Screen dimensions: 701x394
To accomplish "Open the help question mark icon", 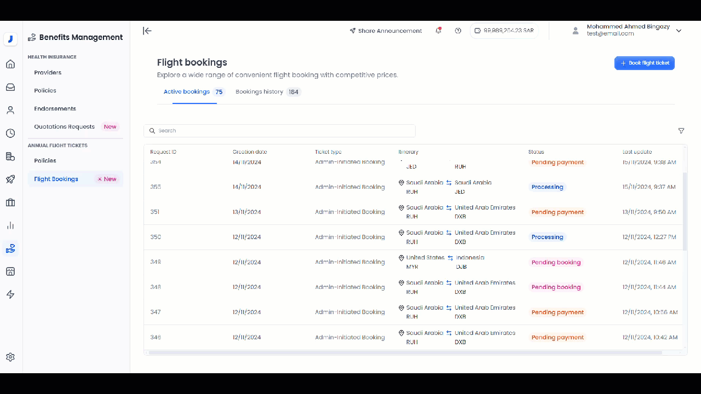I will click(458, 31).
